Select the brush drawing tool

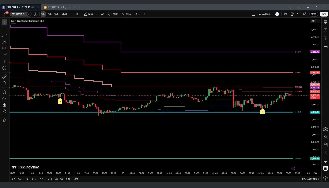pyautogui.click(x=4, y=55)
